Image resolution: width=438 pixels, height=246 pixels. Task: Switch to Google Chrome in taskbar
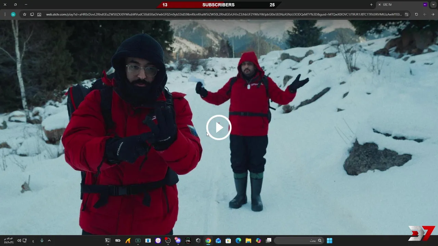tap(208, 241)
